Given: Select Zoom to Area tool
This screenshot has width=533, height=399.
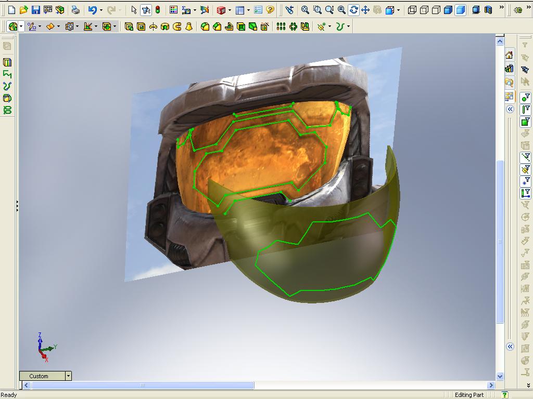Looking at the screenshot, I should tap(317, 10).
